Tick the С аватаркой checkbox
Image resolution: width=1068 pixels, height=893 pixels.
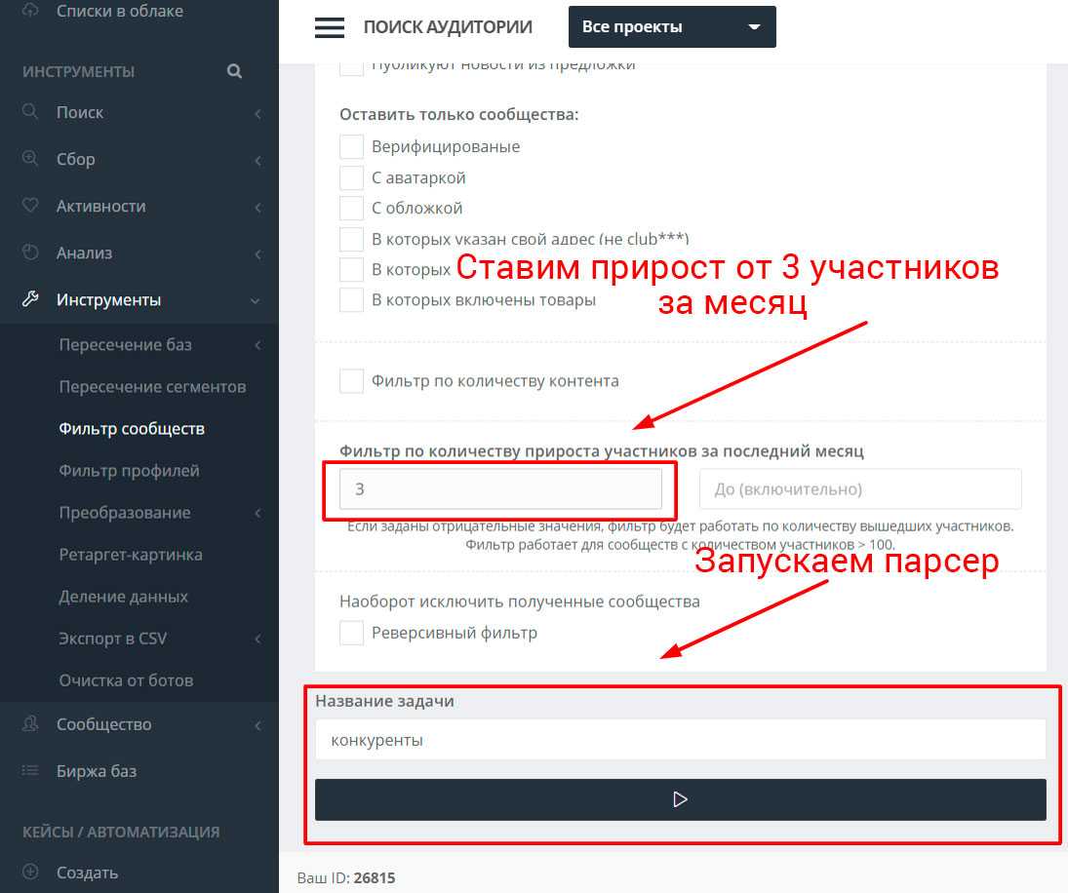point(351,177)
